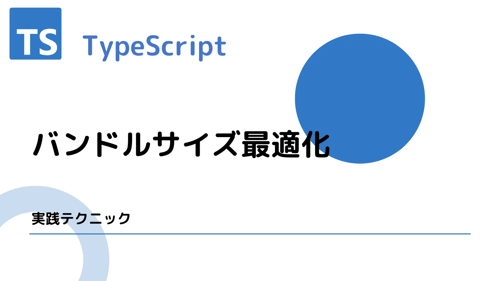The height and width of the screenshot is (281, 500).
Task: Select the TypeScript branding icon
Action: point(35,34)
